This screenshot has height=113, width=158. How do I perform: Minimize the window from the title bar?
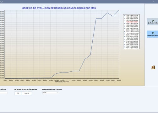point(154,2)
